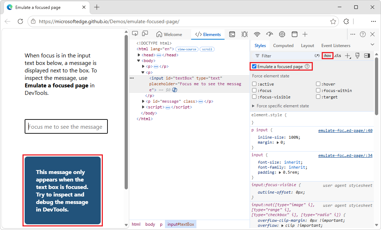This screenshot has width=381, height=230.
Task: Open options dots beside input element
Action: click(132, 78)
